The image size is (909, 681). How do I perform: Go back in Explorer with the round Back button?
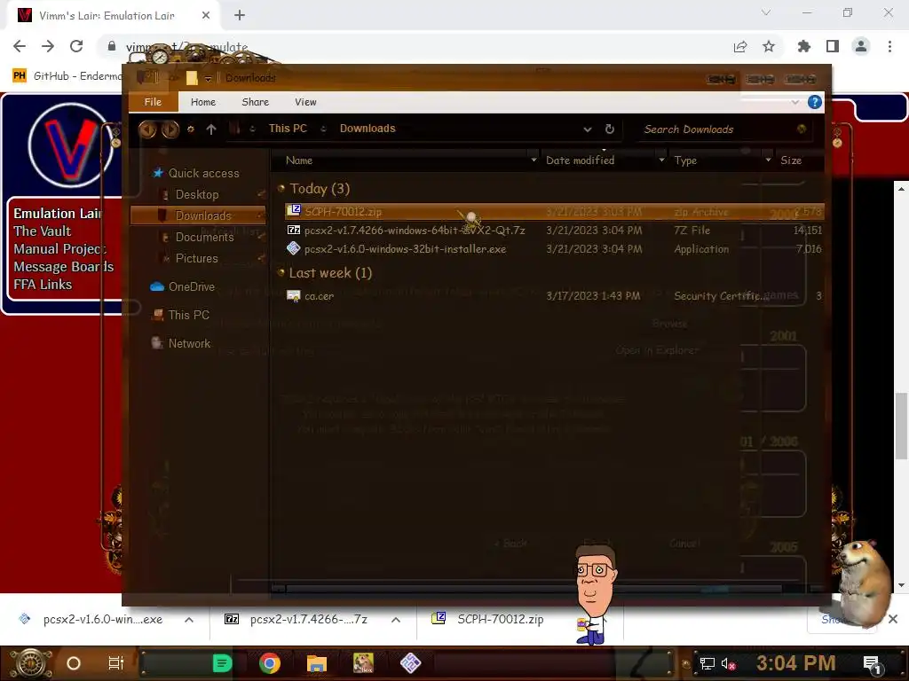pos(147,129)
